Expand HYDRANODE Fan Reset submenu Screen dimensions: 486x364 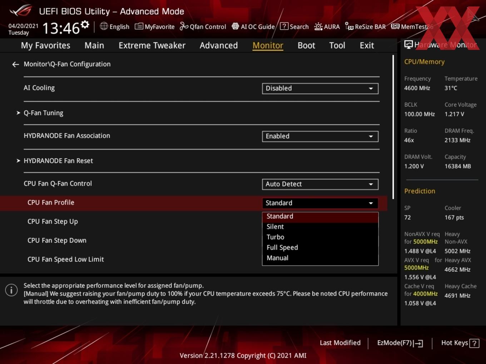point(58,161)
